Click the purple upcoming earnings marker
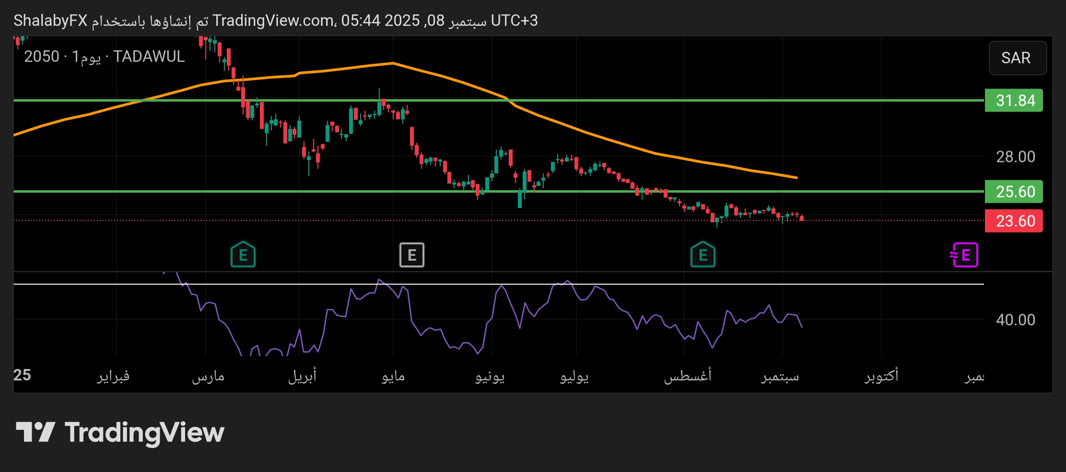Image resolution: width=1066 pixels, height=472 pixels. coord(964,254)
